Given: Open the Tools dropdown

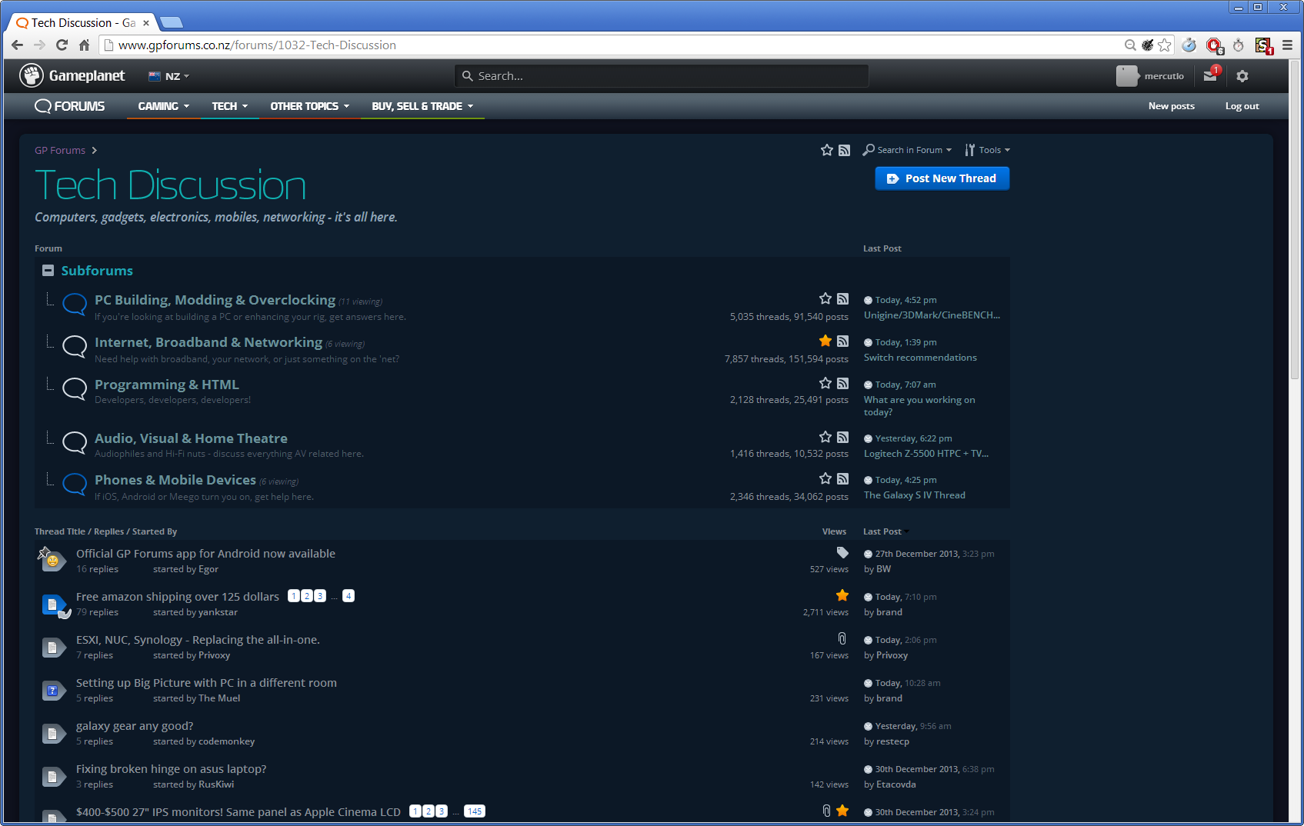Looking at the screenshot, I should pyautogui.click(x=988, y=149).
